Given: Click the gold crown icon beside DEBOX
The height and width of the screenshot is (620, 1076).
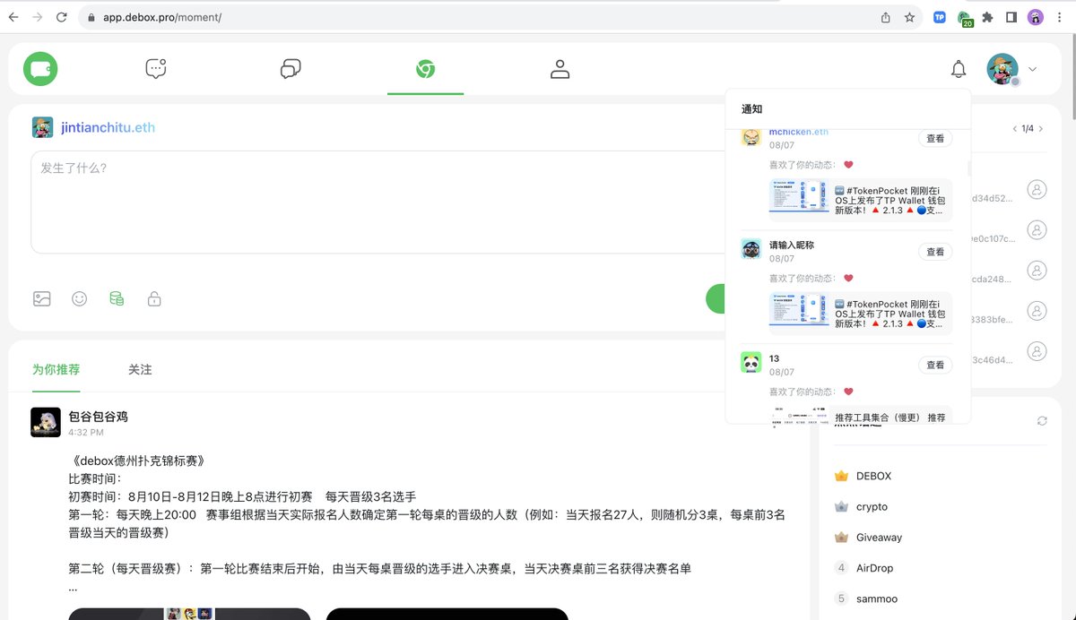Looking at the screenshot, I should [x=841, y=476].
